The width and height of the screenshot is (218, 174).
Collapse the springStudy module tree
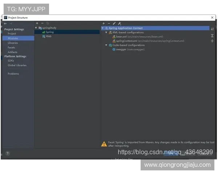coord(36,28)
